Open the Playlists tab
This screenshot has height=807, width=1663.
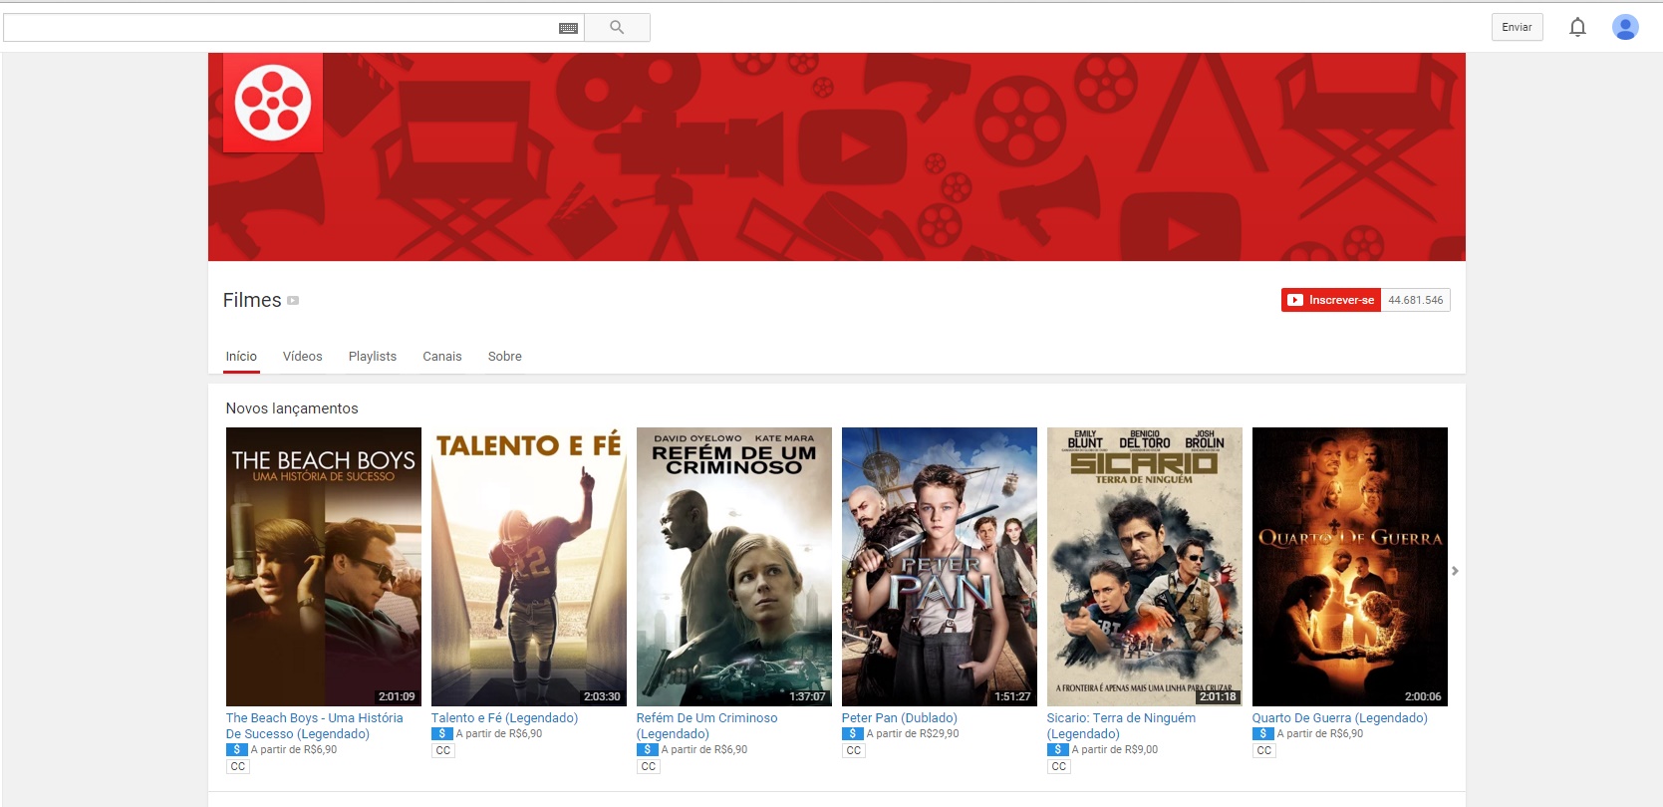coord(373,356)
